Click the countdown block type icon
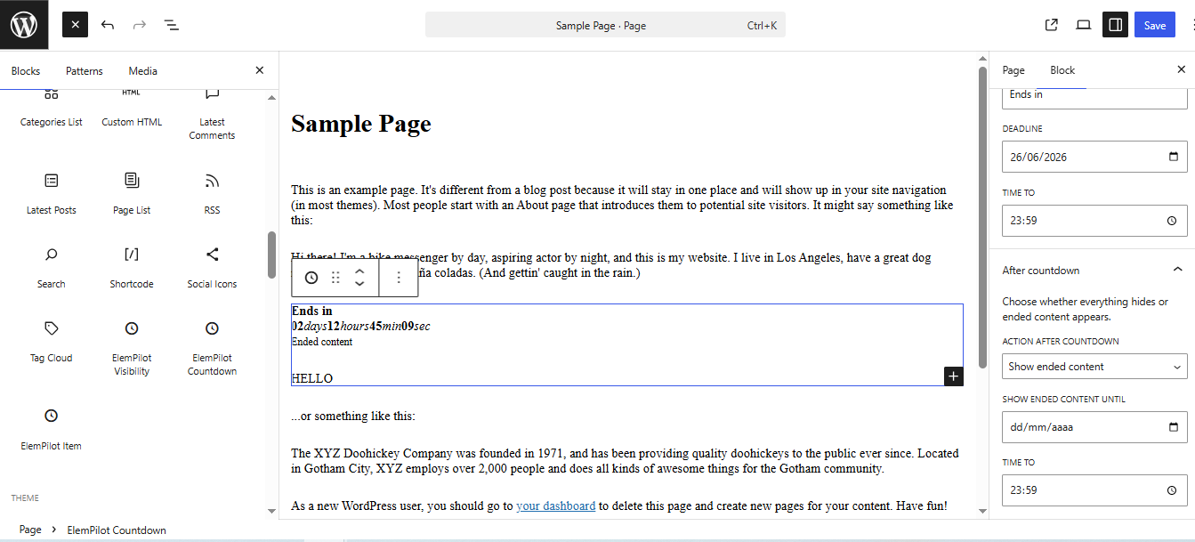 [311, 278]
